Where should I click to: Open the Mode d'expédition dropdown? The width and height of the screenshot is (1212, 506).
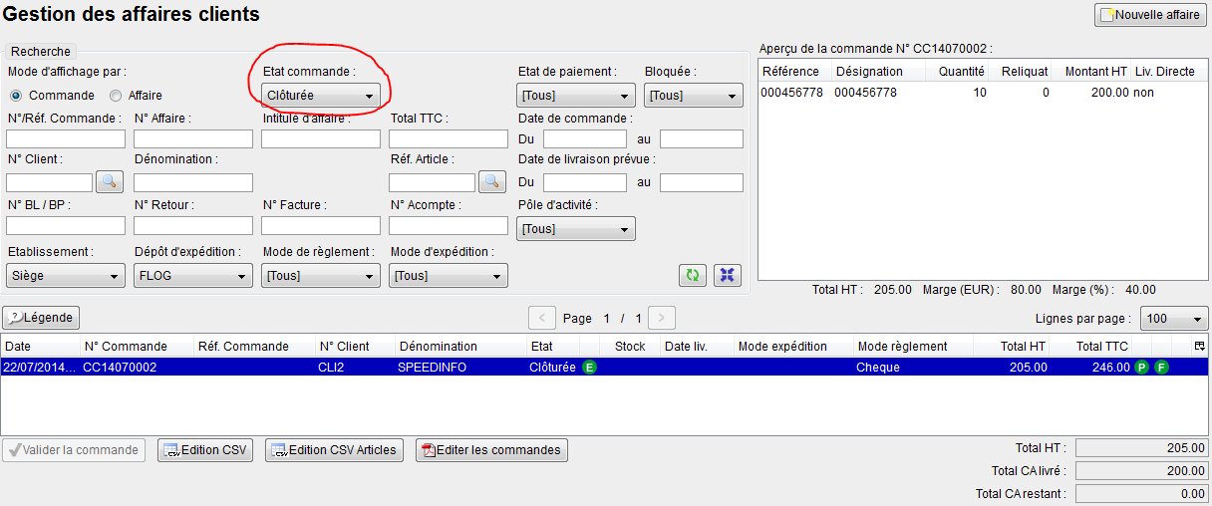click(449, 275)
